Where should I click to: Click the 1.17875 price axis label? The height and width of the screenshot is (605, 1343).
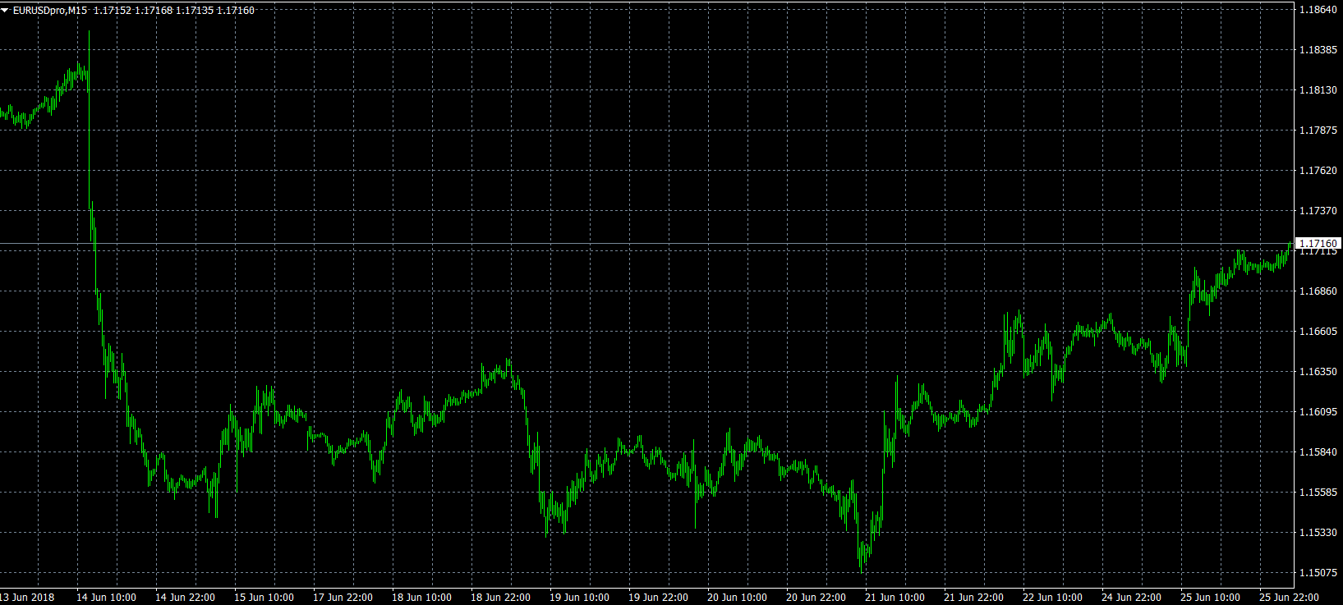tap(1317, 131)
